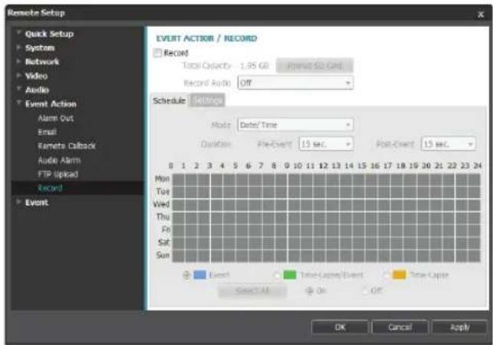The height and width of the screenshot is (345, 493).
Task: Enable the Record checkbox
Action: (157, 53)
